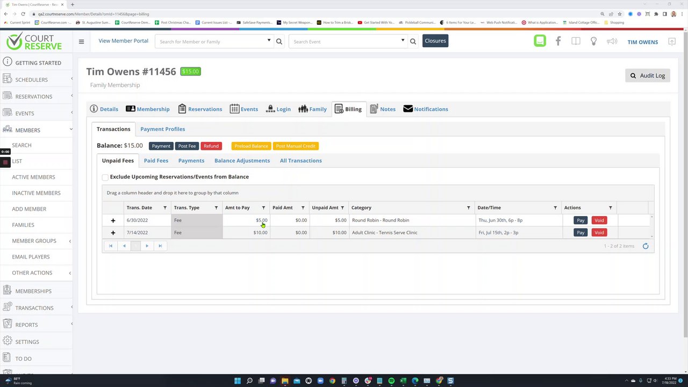Click the Schedulers sidebar icon
688x387 pixels.
point(7,79)
